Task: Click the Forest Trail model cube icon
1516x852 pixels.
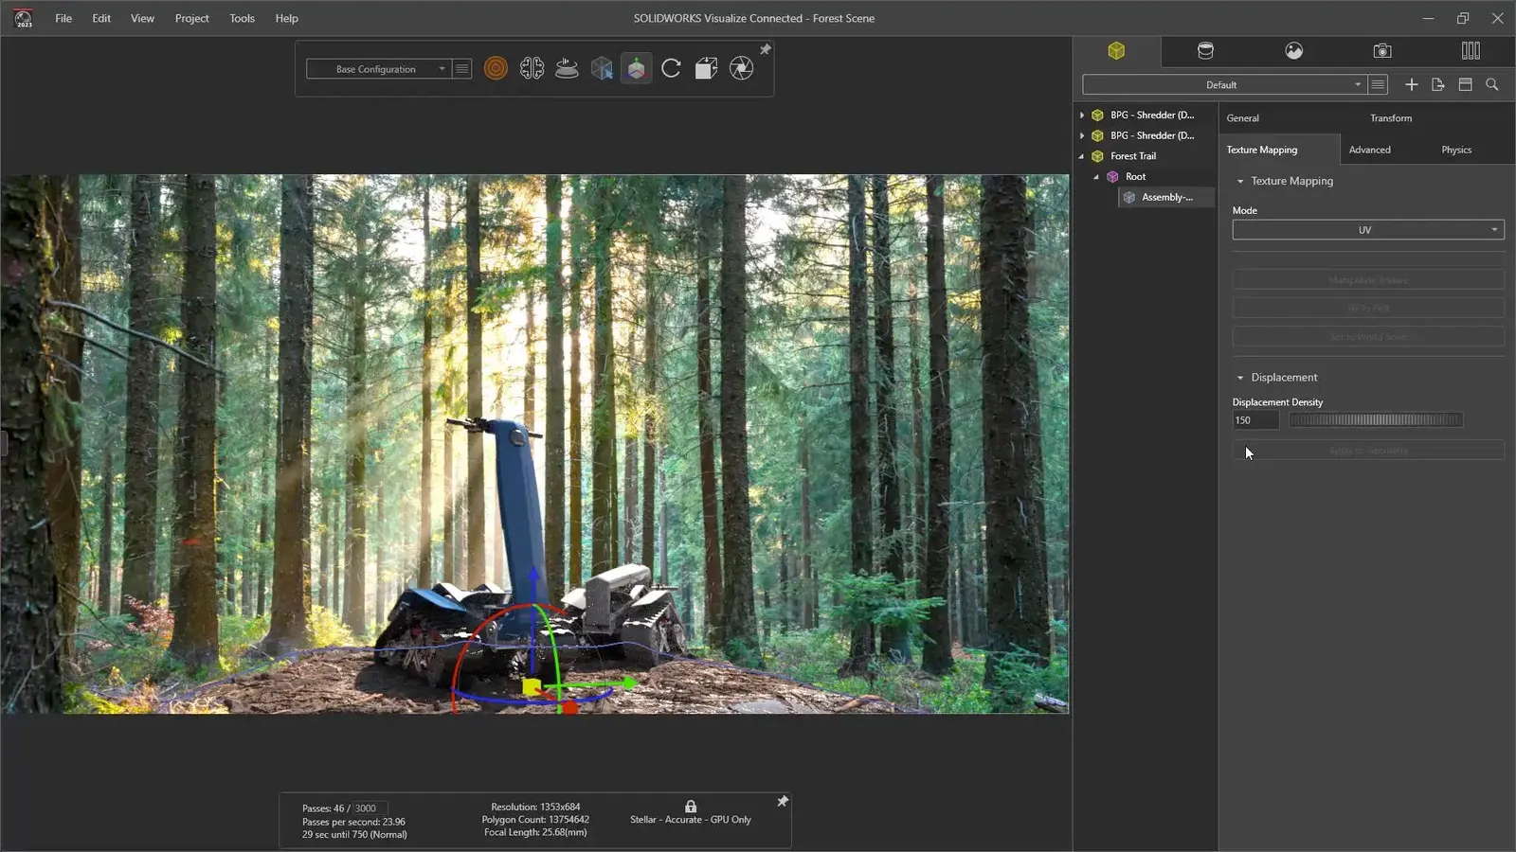Action: 1097,156
